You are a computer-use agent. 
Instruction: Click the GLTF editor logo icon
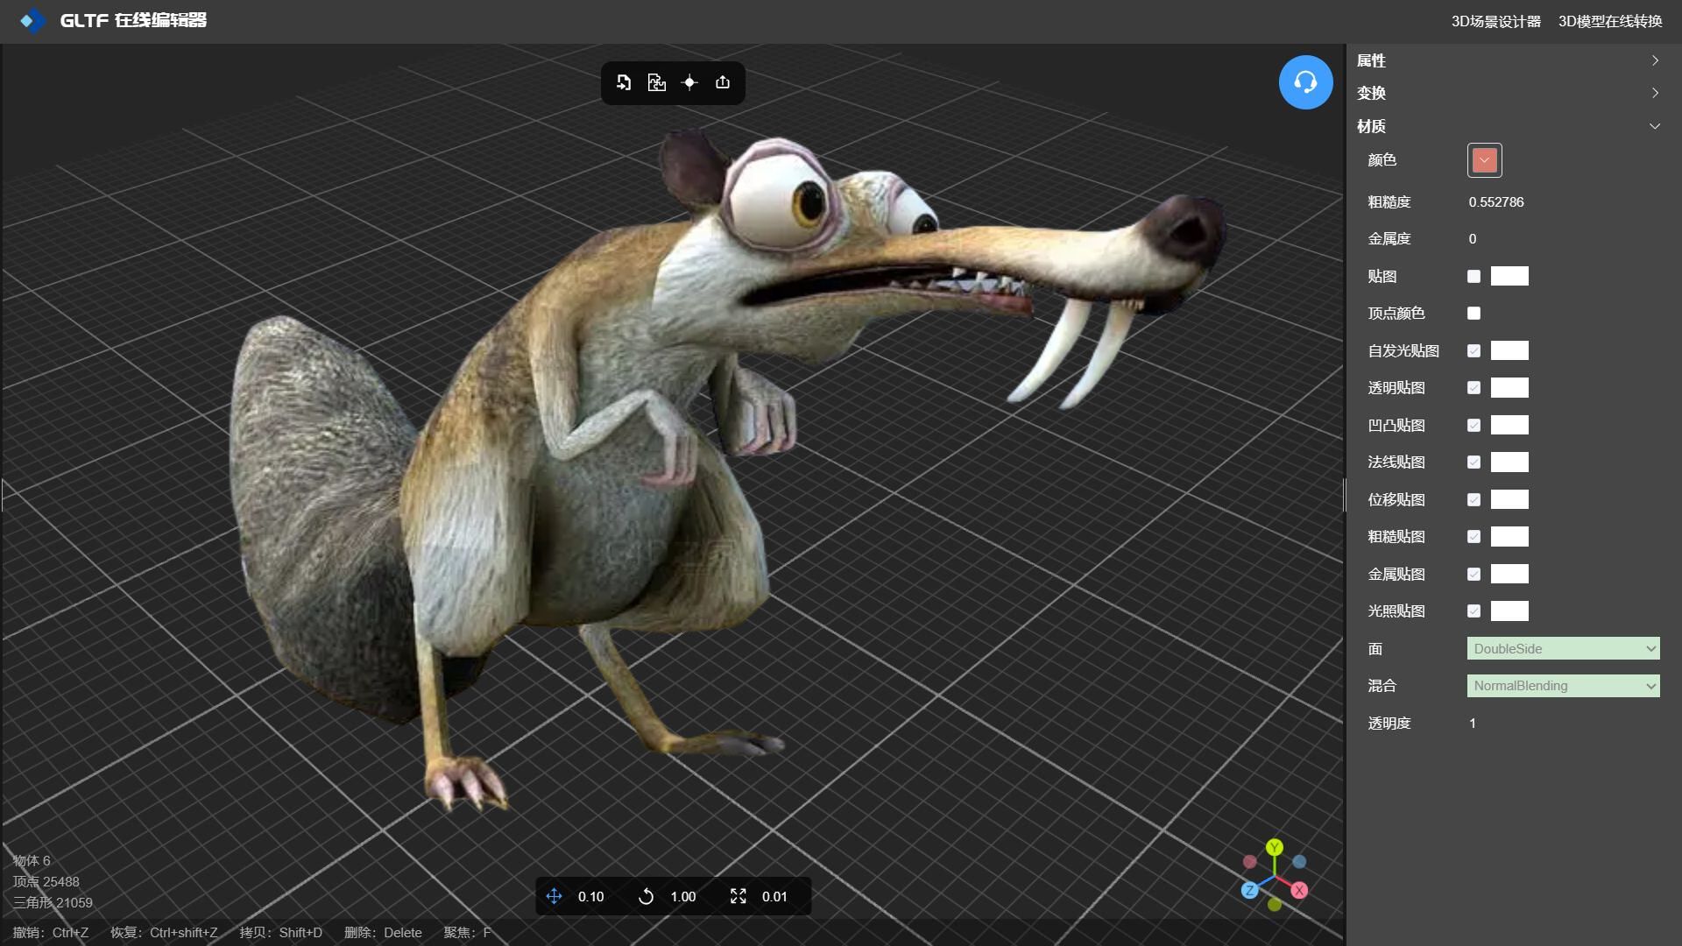click(x=32, y=20)
